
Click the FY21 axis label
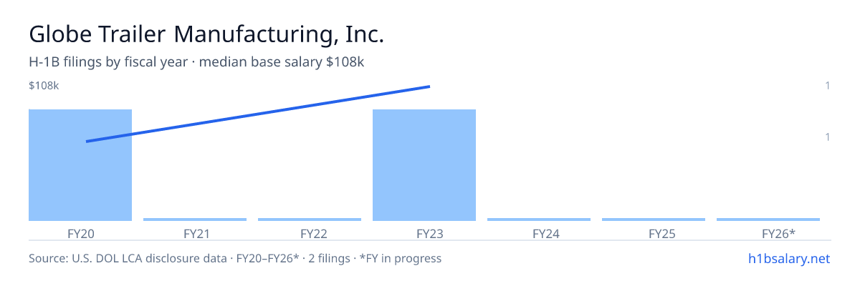point(195,234)
